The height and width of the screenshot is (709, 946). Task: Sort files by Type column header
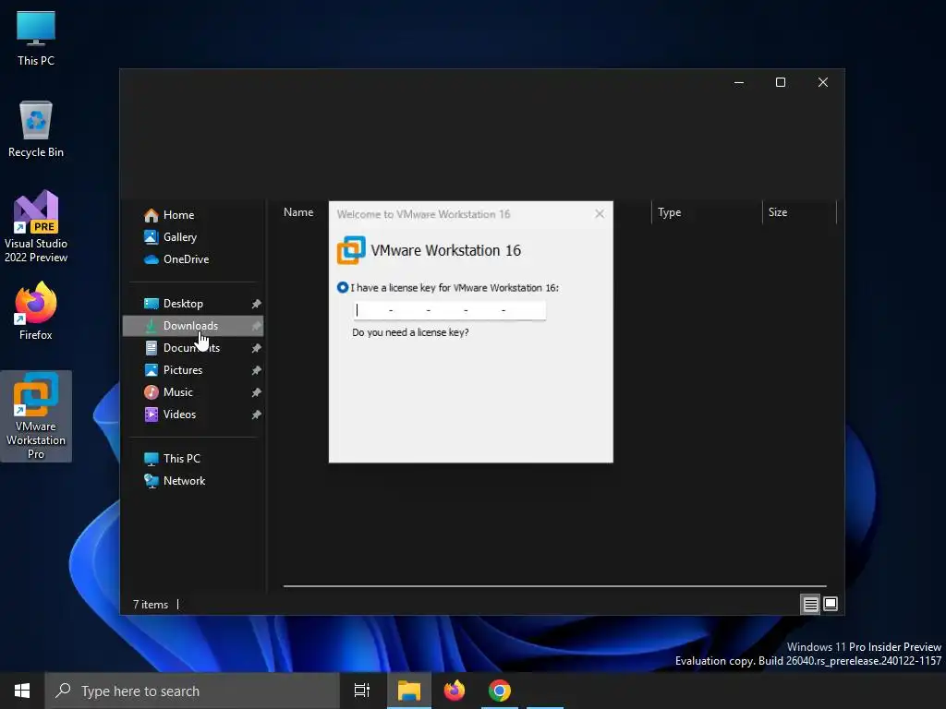tap(669, 212)
